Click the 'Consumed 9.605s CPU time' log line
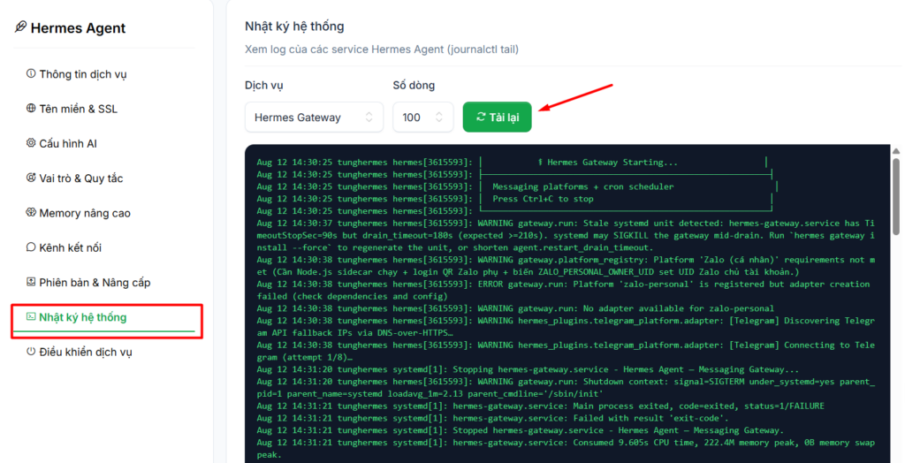The height and width of the screenshot is (463, 905). (566, 449)
